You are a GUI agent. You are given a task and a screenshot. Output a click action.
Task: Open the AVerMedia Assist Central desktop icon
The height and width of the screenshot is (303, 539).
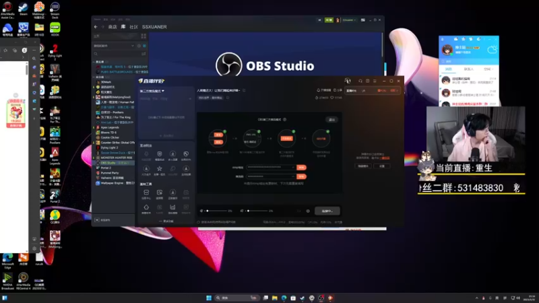coord(7,10)
